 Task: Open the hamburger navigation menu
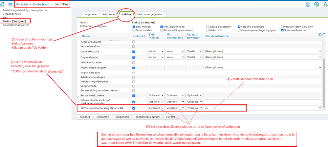(x=11, y=4)
